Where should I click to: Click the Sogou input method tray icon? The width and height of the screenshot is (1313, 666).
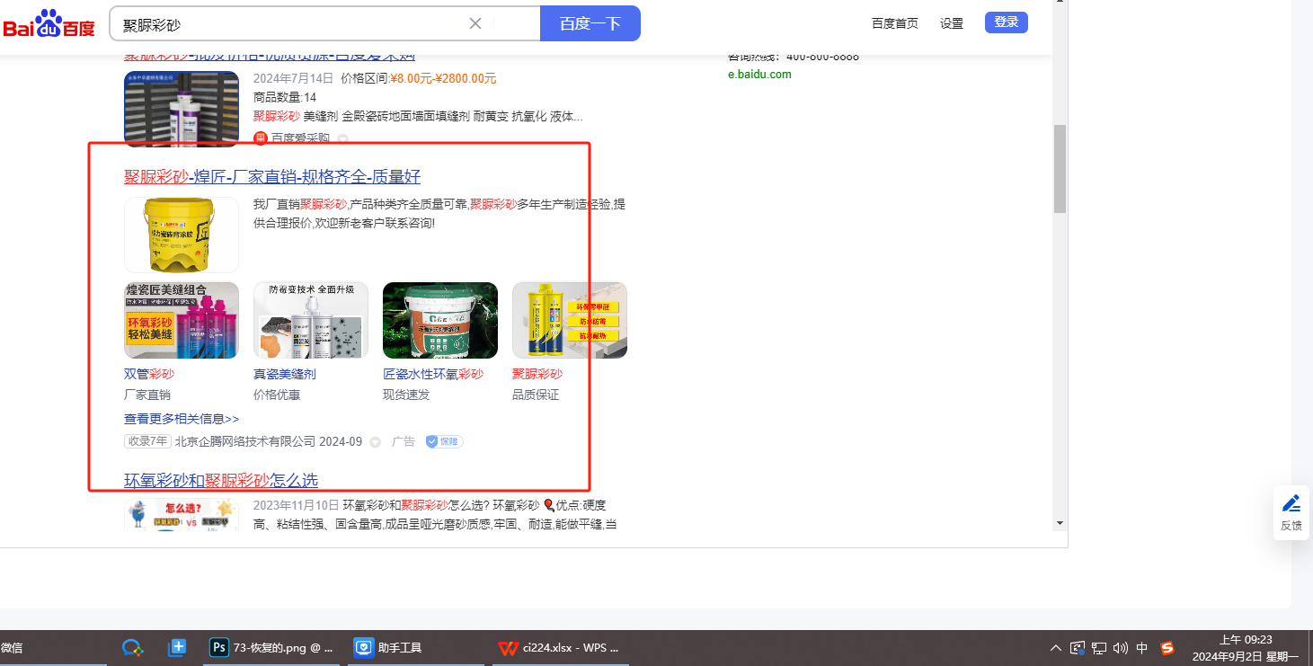1167,647
